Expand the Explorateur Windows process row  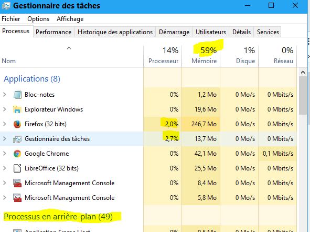click(x=5, y=109)
